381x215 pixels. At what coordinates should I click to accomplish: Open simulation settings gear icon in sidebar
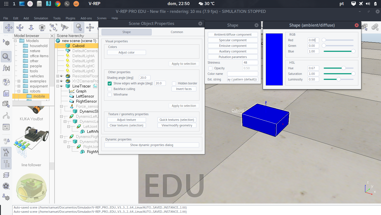[6, 43]
